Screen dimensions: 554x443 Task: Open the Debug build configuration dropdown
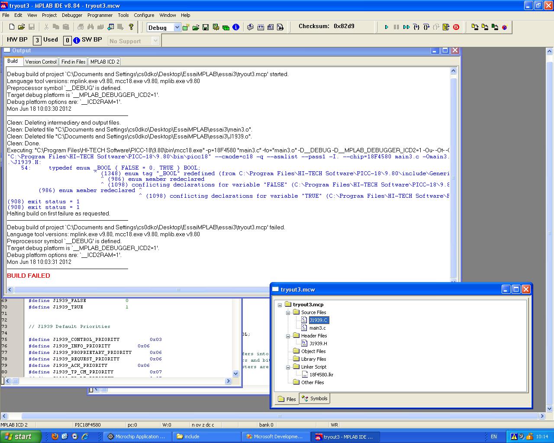pos(177,27)
